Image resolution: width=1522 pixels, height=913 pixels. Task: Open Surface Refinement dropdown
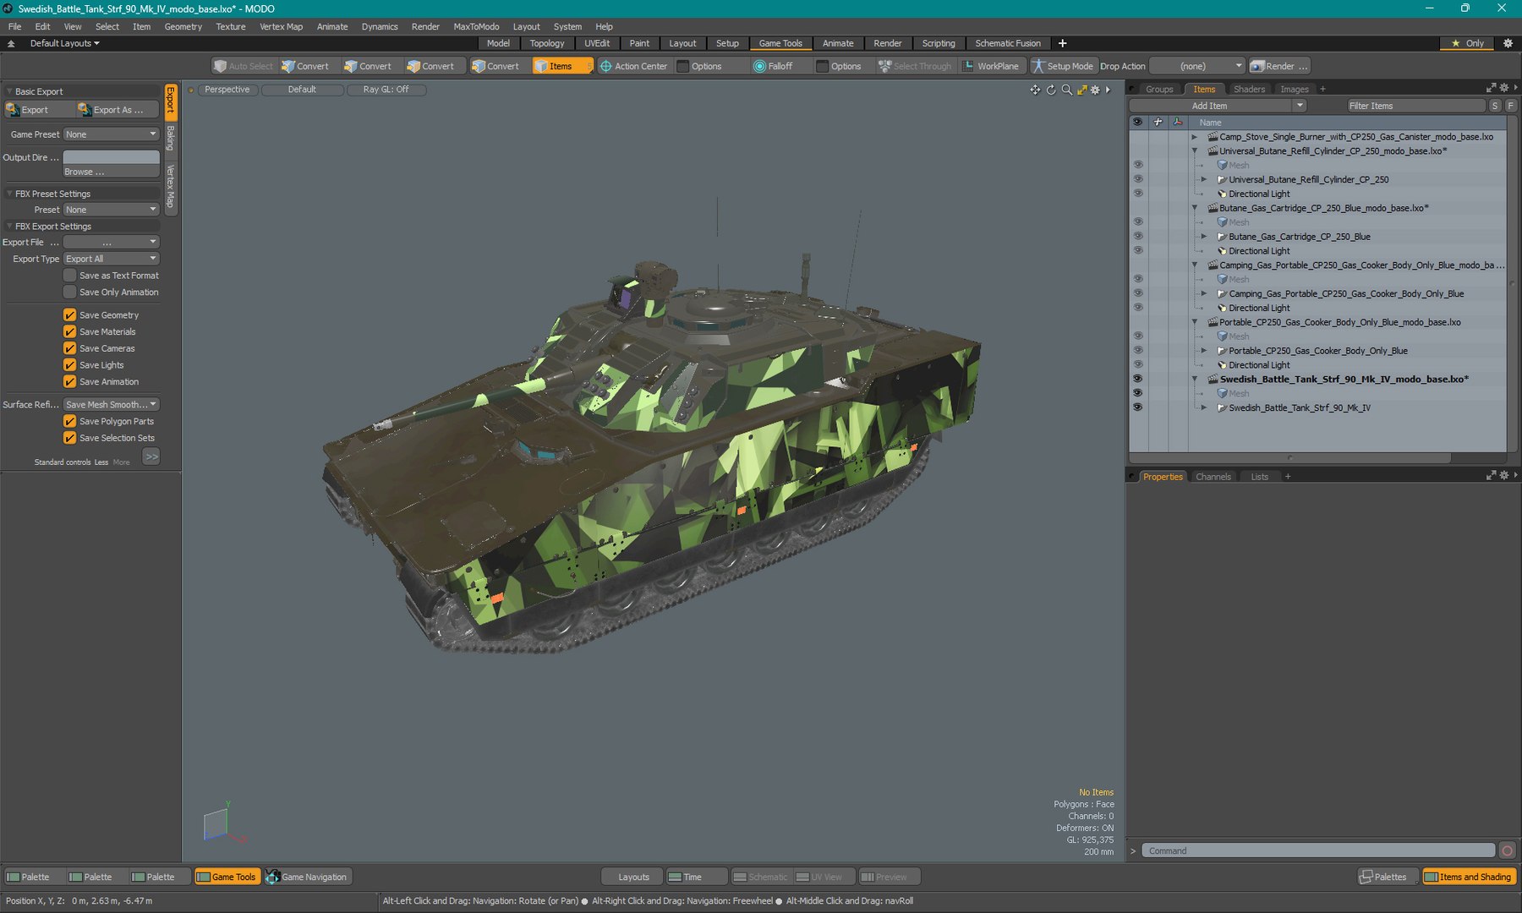point(112,405)
